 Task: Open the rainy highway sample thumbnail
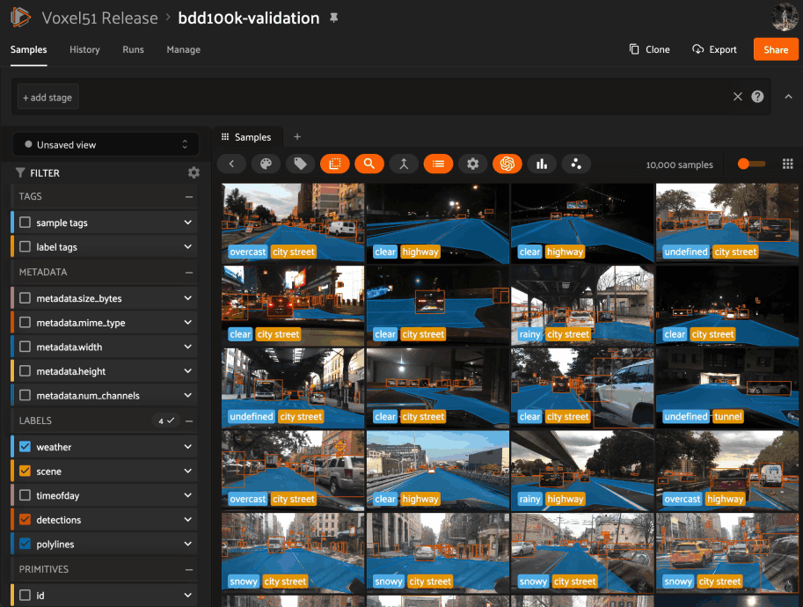coord(582,471)
